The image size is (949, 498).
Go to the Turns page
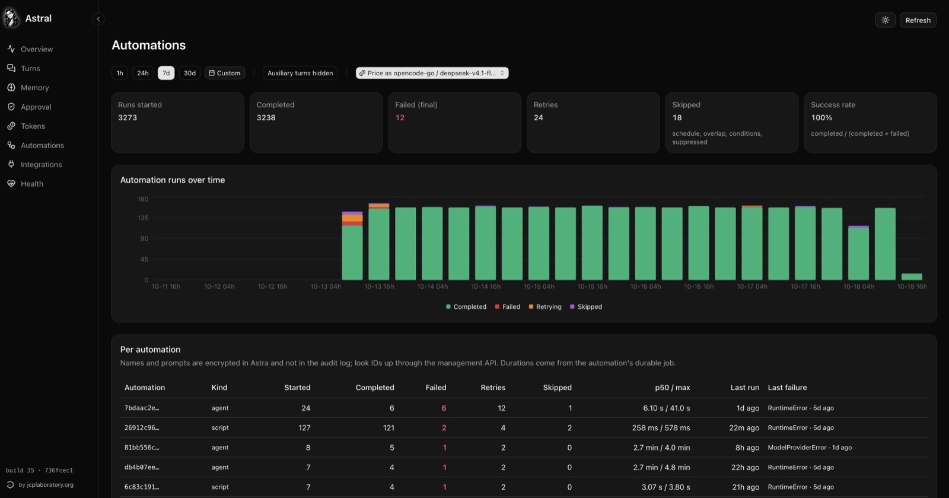coord(30,68)
